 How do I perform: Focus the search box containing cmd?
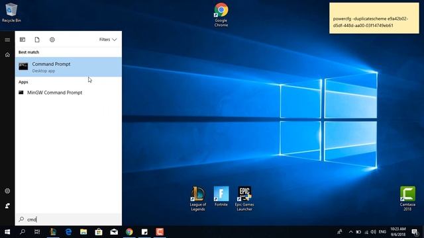click(x=68, y=219)
